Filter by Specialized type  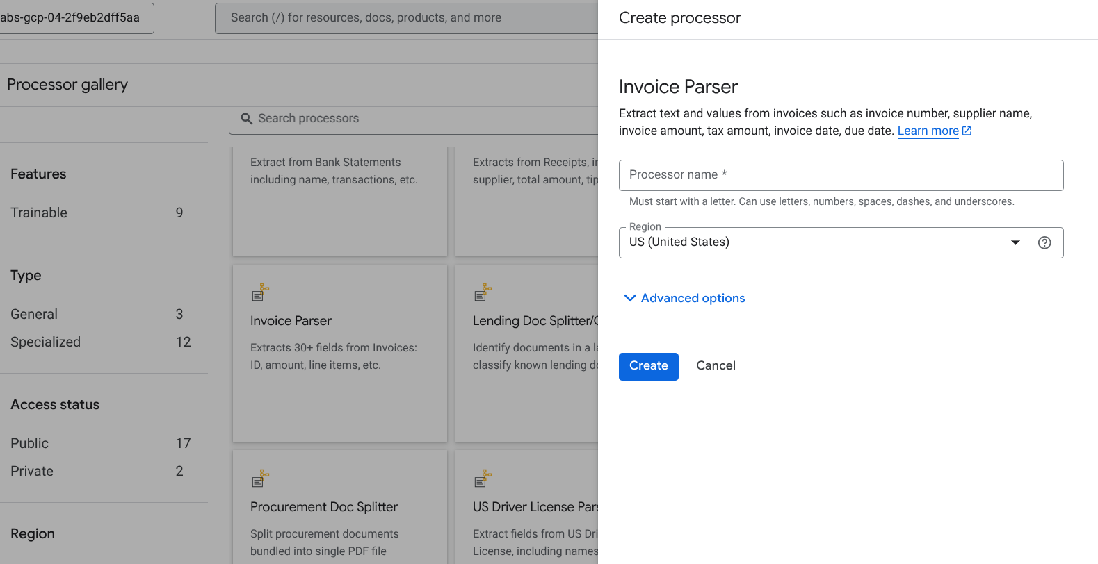tap(45, 342)
